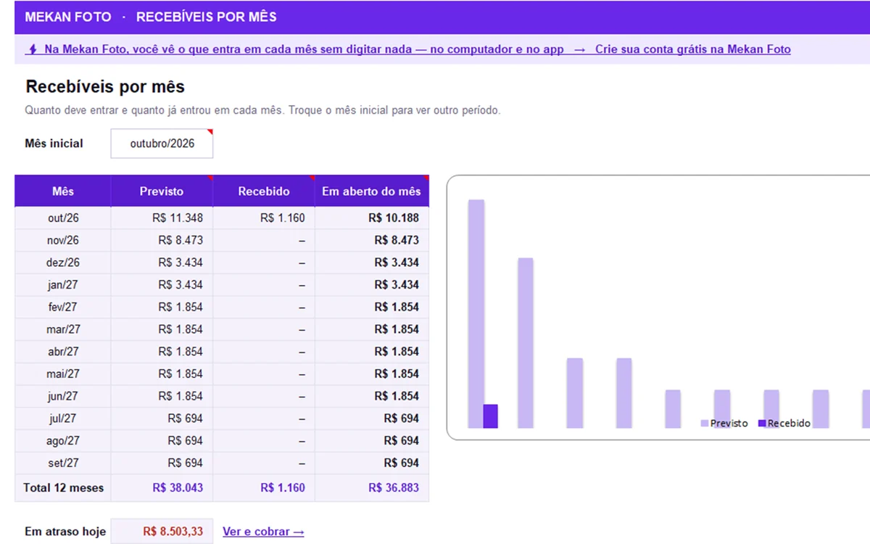Open the 'Crie sua conta grátis na Mekan Foto' link
This screenshot has width=870, height=544.
tap(692, 49)
